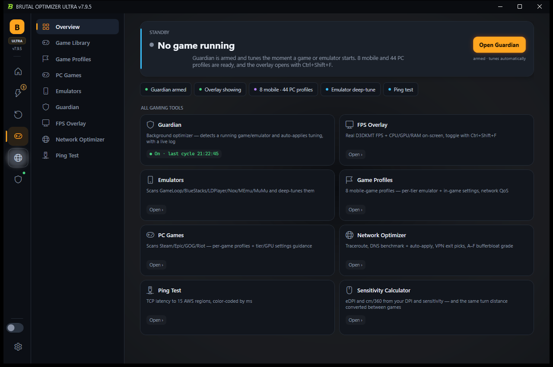Select Guardian in the sidebar

point(78,107)
